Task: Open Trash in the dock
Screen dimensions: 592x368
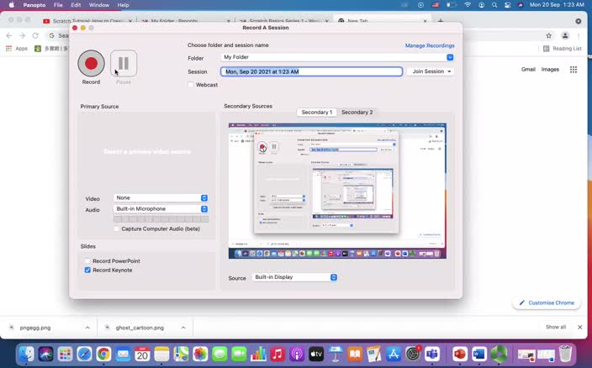Action: [566, 354]
